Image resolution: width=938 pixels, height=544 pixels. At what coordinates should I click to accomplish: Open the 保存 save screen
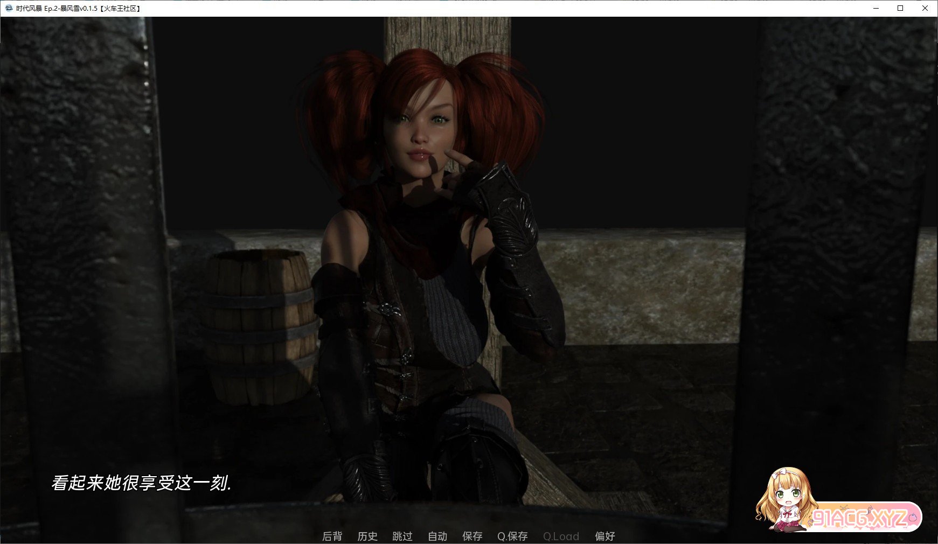(472, 536)
